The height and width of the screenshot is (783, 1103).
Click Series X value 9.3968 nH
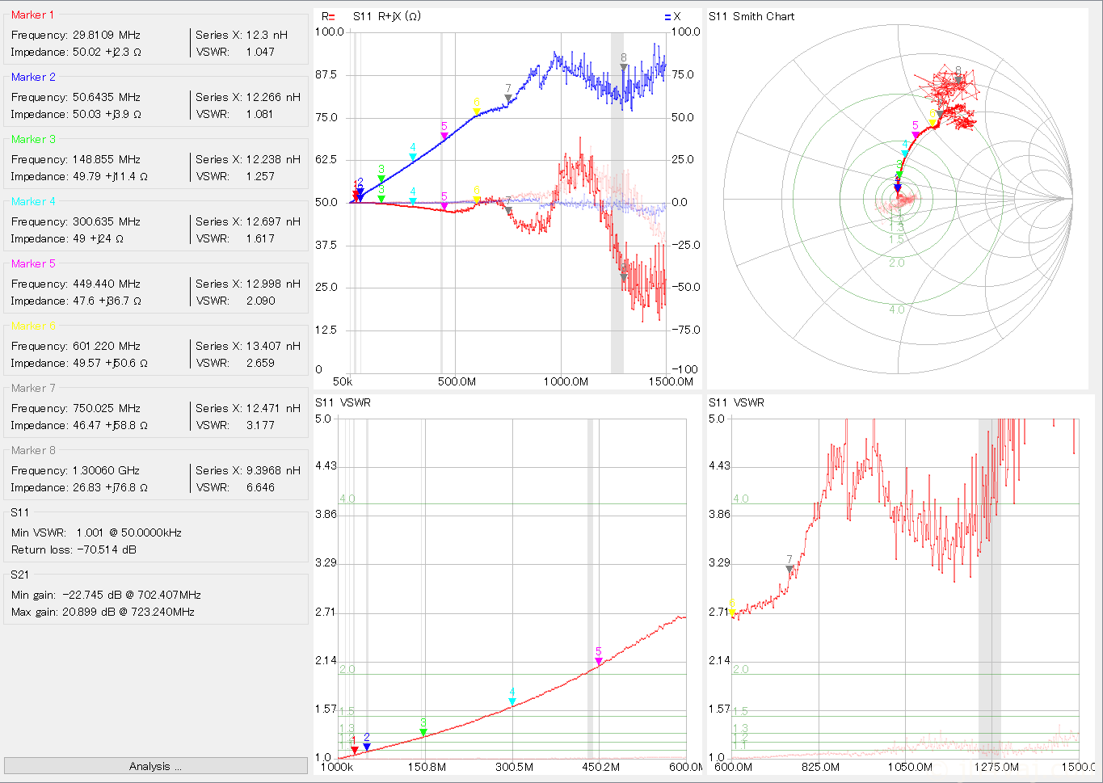273,470
